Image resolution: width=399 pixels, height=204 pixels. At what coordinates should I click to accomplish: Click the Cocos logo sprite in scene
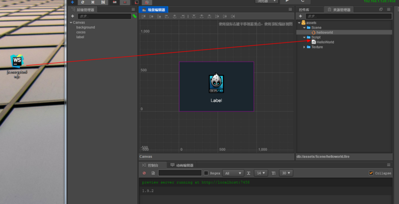point(216,83)
